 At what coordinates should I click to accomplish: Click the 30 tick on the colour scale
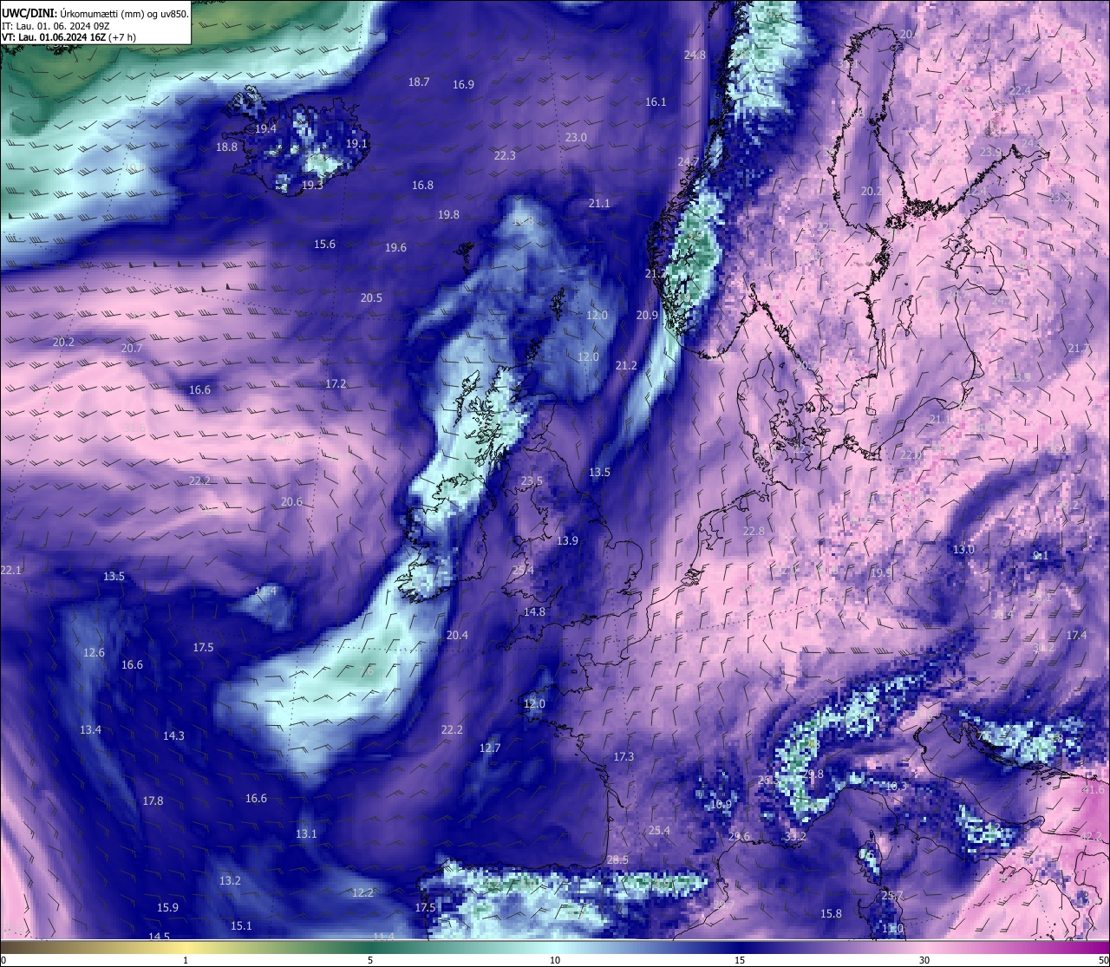[924, 960]
